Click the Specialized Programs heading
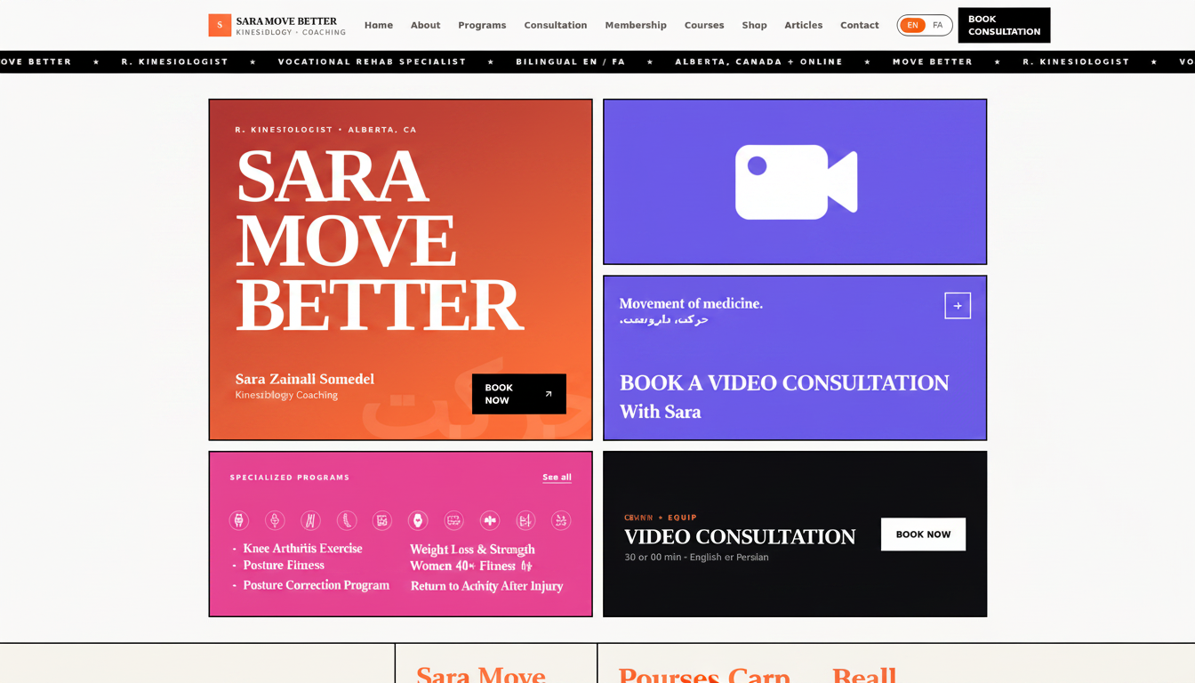1195x683 pixels. click(x=290, y=478)
